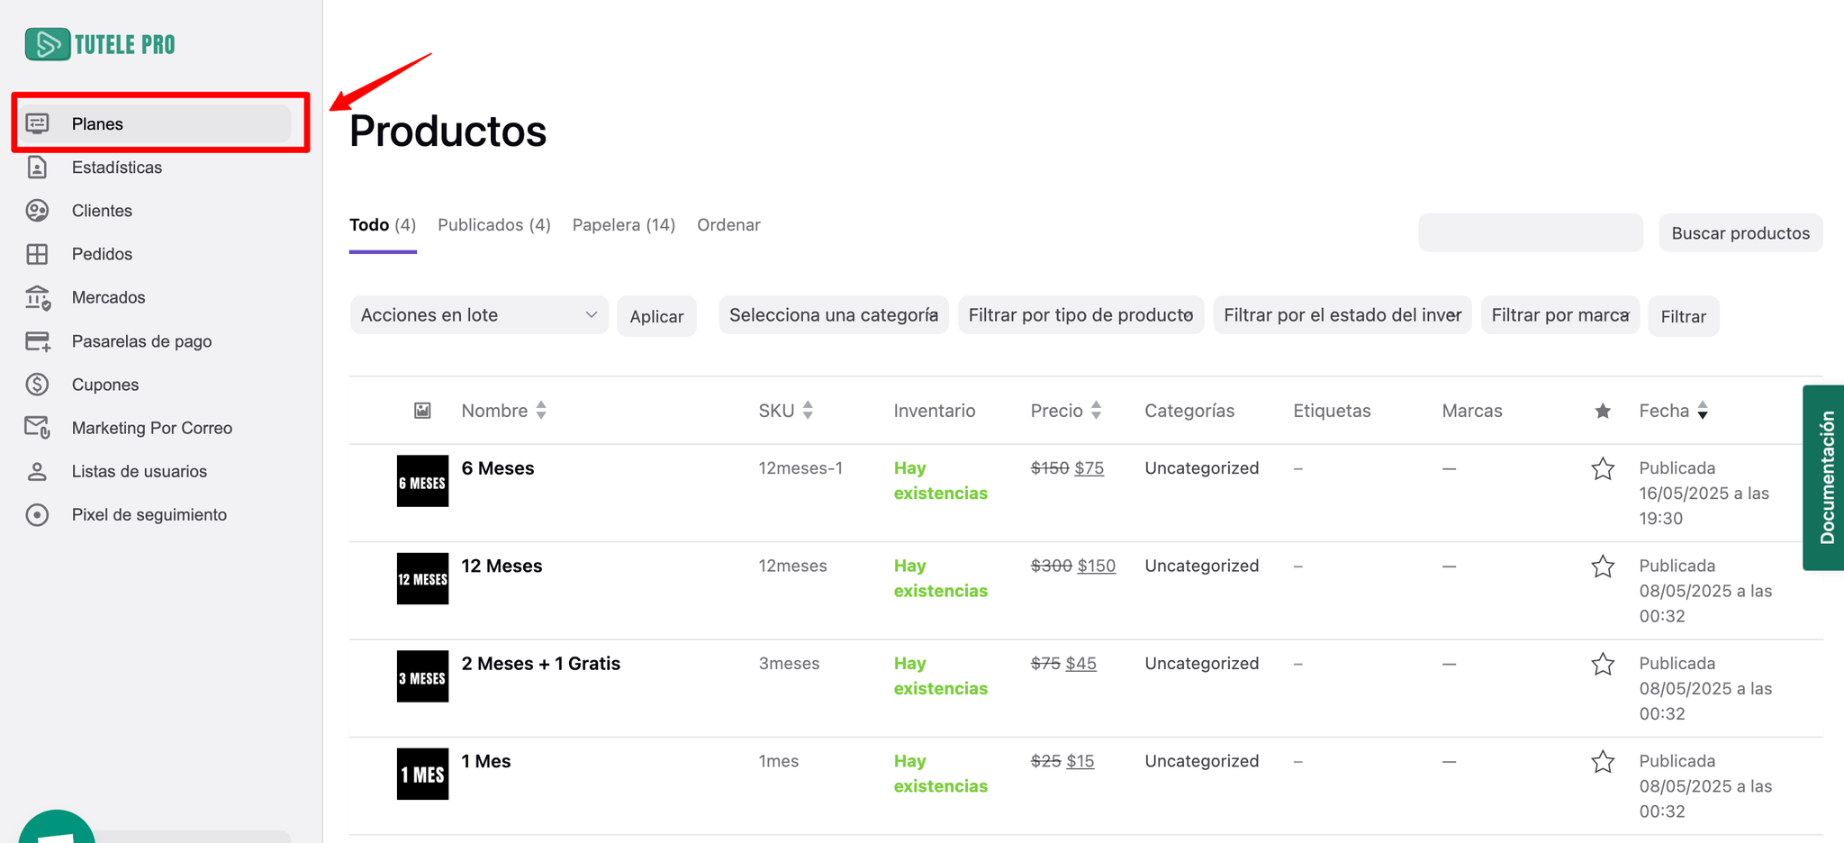Open Cupones dollar-sign icon
The image size is (1844, 843).
pos(37,385)
